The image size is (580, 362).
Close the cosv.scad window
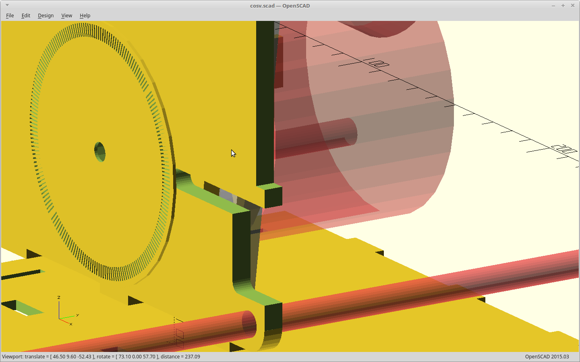click(572, 6)
